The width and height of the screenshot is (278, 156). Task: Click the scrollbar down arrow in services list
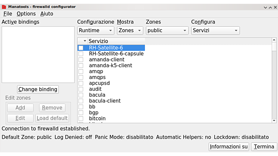click(274, 120)
